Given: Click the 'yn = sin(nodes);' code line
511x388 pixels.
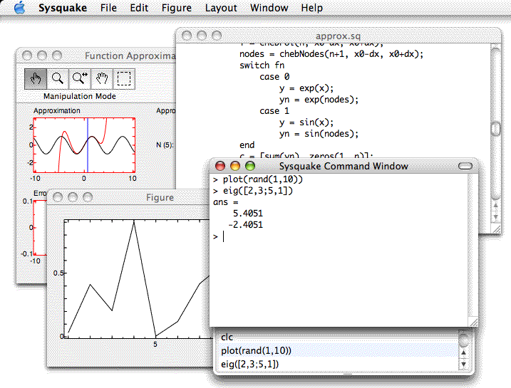Looking at the screenshot, I should 319,134.
